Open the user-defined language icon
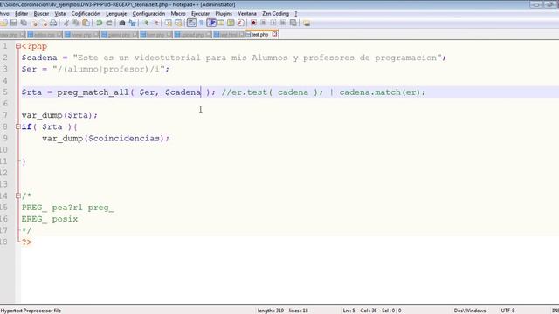This screenshot has width=559, height=314. pyautogui.click(x=221, y=24)
